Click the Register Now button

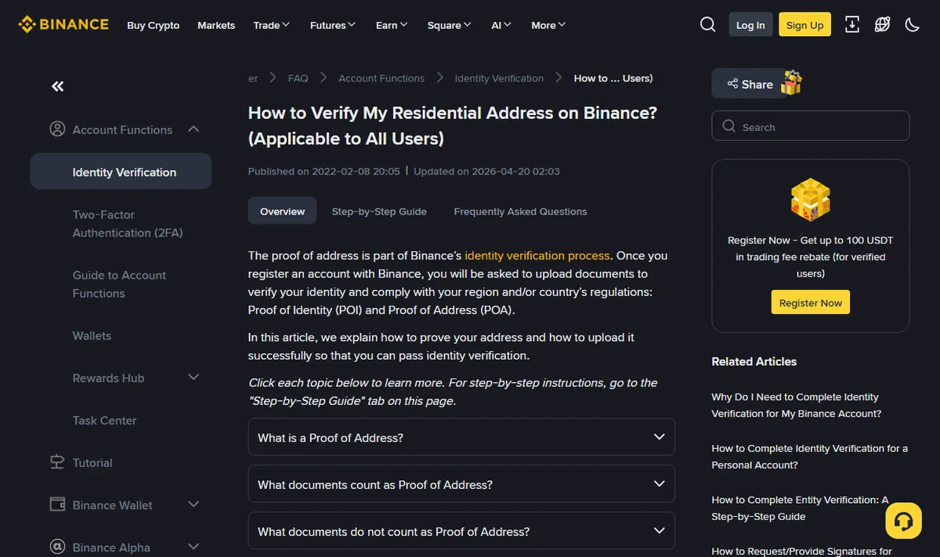pos(811,302)
